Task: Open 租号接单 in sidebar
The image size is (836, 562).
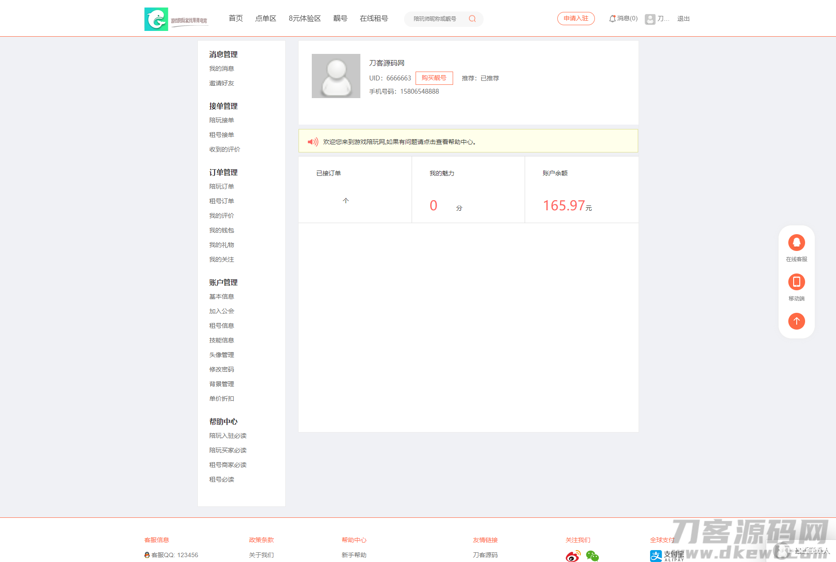Action: pos(222,135)
